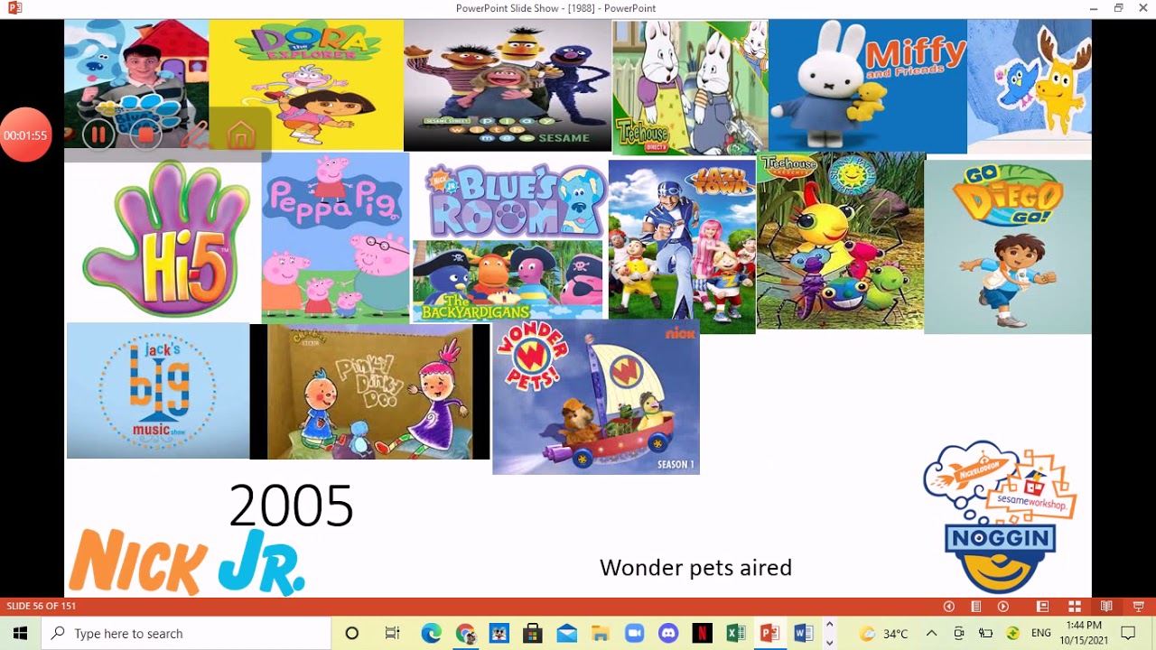Click the Miss Spider bugs picture
1156x650 pixels.
(x=841, y=241)
